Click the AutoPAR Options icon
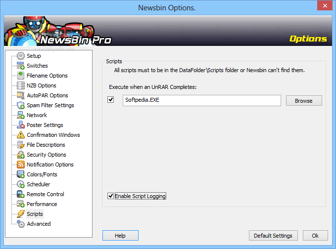This screenshot has height=249, width=336. 21,95
